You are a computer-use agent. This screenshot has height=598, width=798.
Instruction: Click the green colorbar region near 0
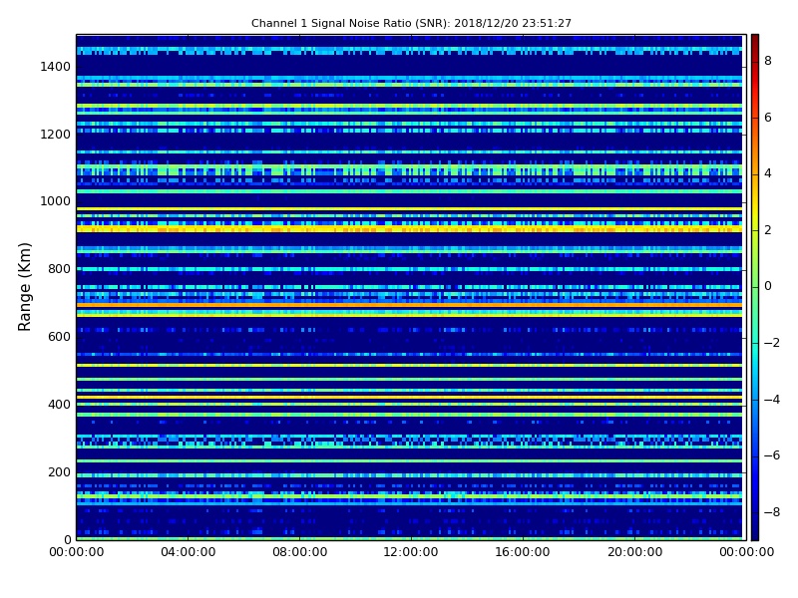pos(755,286)
